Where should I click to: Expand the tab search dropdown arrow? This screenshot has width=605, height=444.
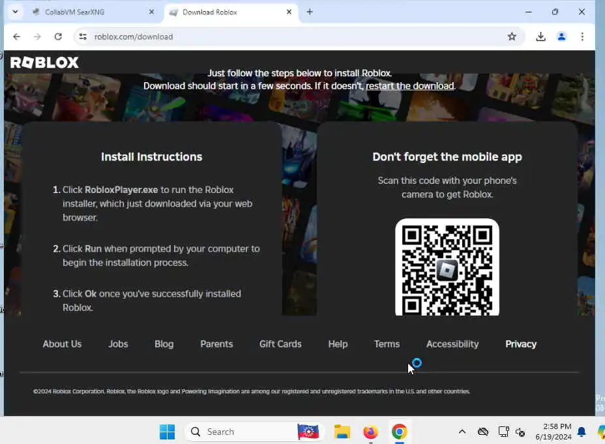tap(15, 12)
